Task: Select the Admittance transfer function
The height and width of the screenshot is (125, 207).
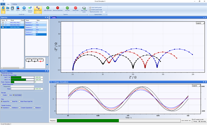Action: [x=11, y=108]
